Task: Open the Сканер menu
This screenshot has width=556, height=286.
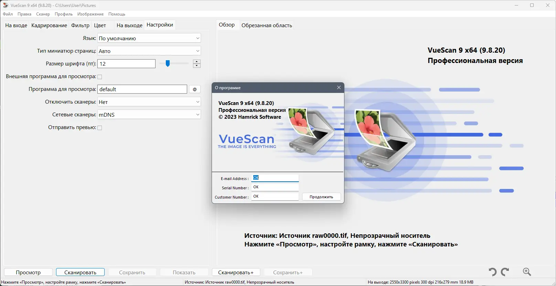Action: coord(43,14)
